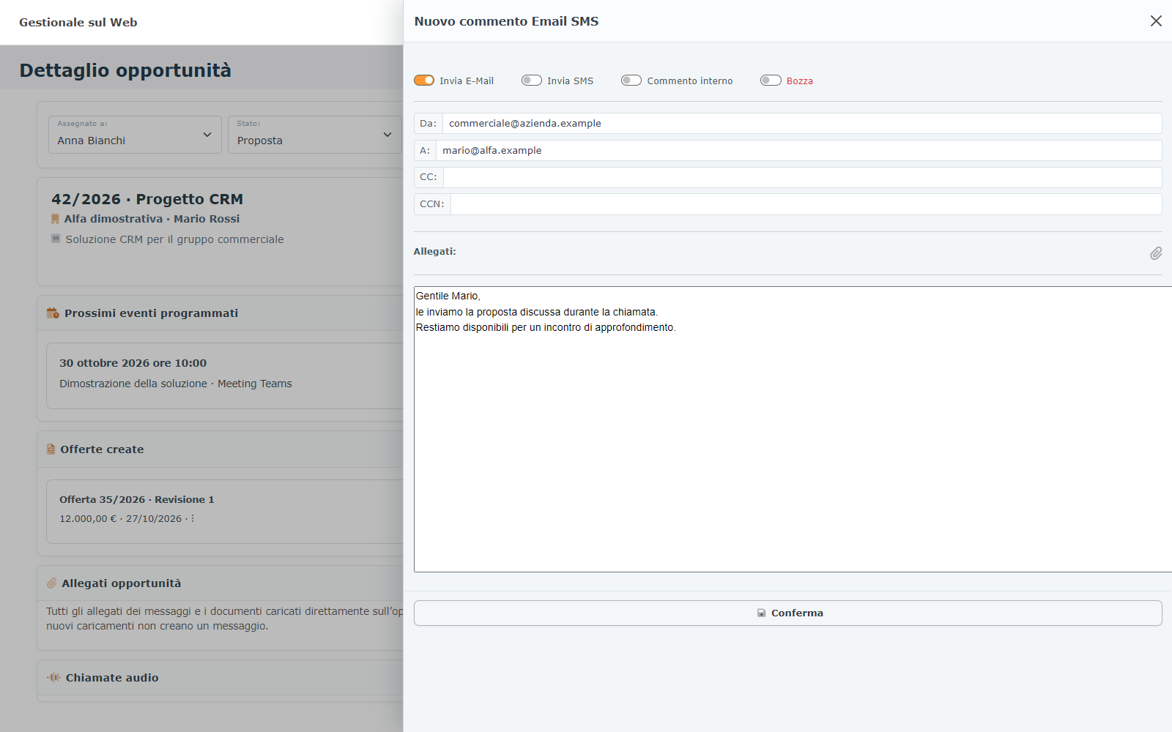Click the company icon beside Alfa dimostrativa
The height and width of the screenshot is (732, 1172).
(55, 219)
